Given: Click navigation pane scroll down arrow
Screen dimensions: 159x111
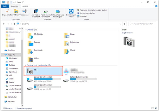Looking at the screenshot, I should (22, 105).
